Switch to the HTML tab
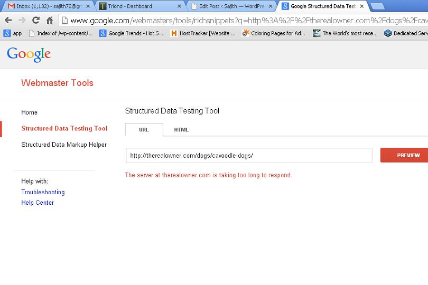This screenshot has width=428, height=285. pyautogui.click(x=181, y=130)
